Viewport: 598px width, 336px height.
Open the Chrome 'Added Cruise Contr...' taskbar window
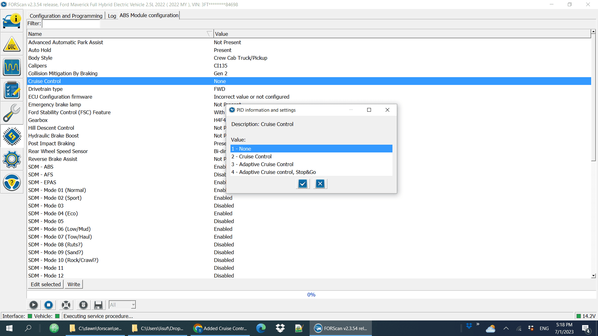[x=220, y=328]
